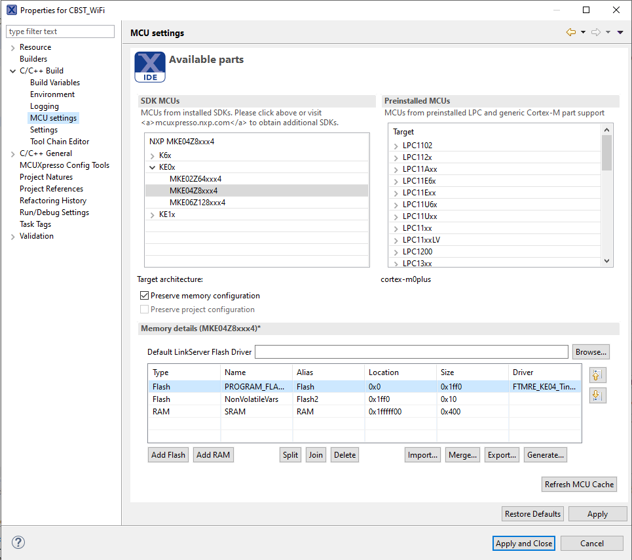Open Run/Debug Settings page
This screenshot has height=560, width=632.
coord(54,212)
